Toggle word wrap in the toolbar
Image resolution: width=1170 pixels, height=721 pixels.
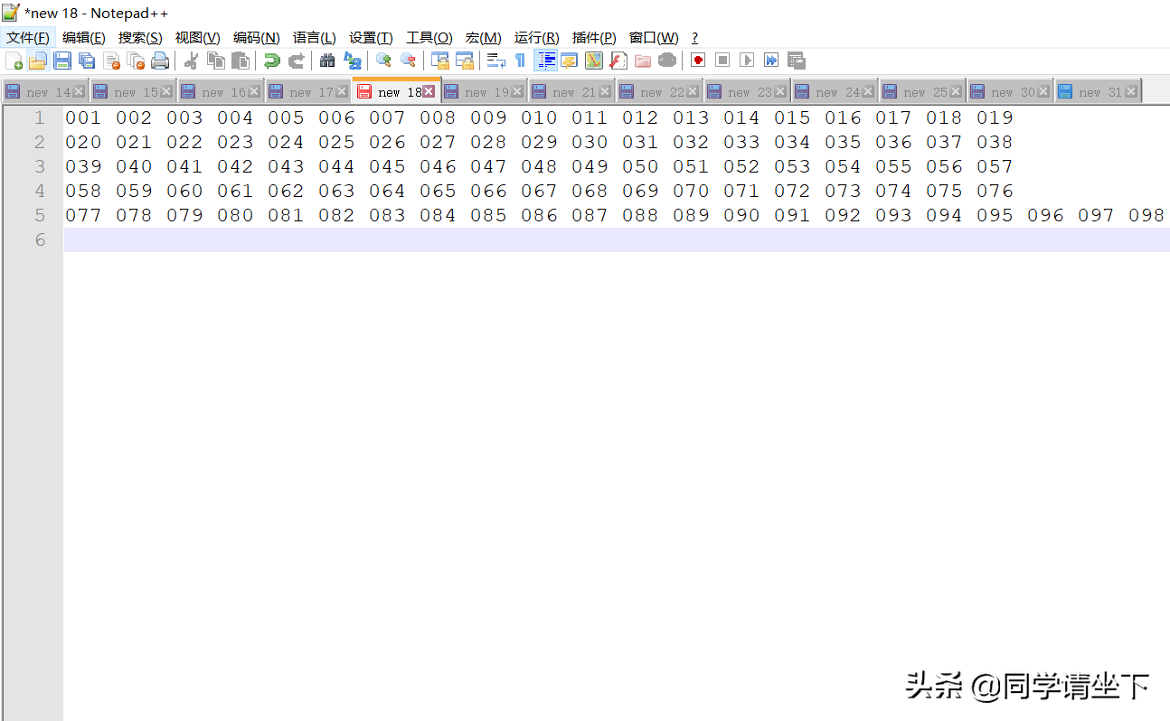coord(495,61)
